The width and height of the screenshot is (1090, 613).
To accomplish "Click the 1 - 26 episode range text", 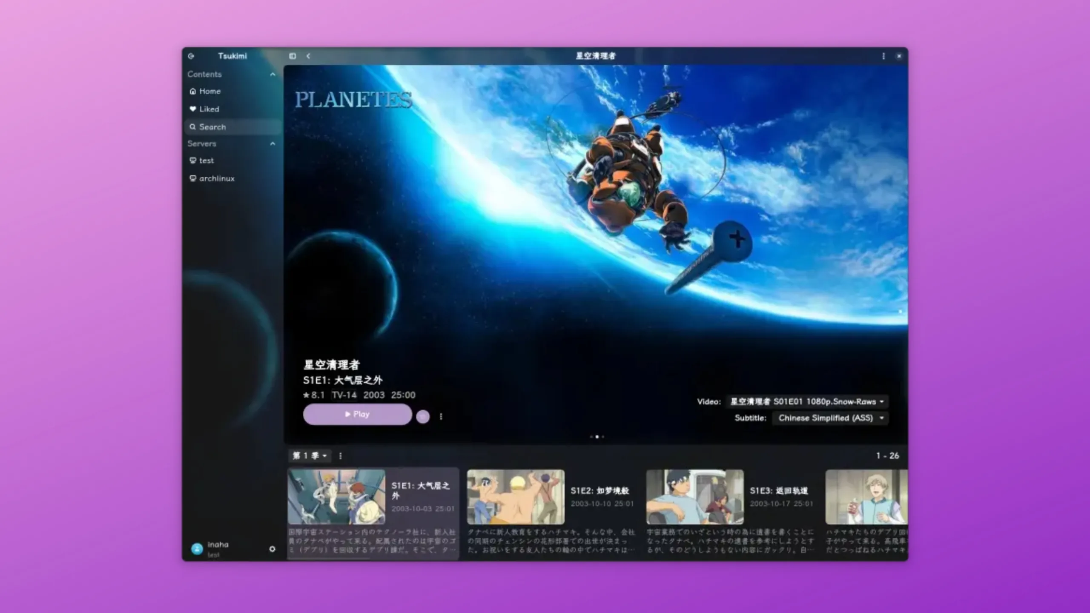I will click(887, 455).
